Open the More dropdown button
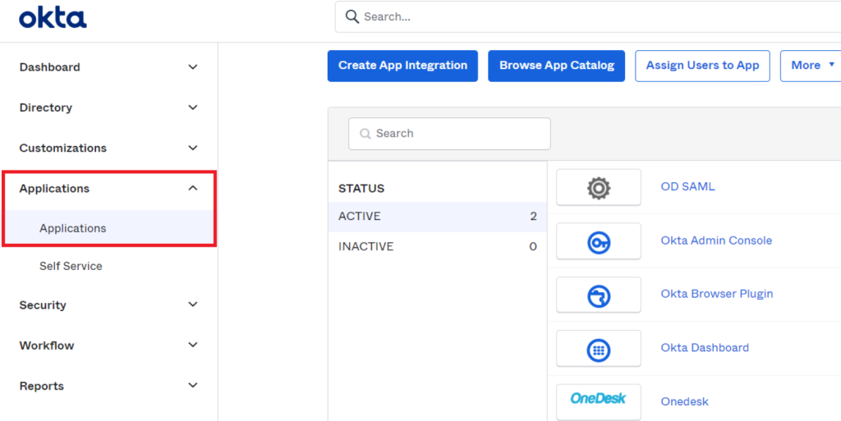This screenshot has height=421, width=841. coord(811,66)
